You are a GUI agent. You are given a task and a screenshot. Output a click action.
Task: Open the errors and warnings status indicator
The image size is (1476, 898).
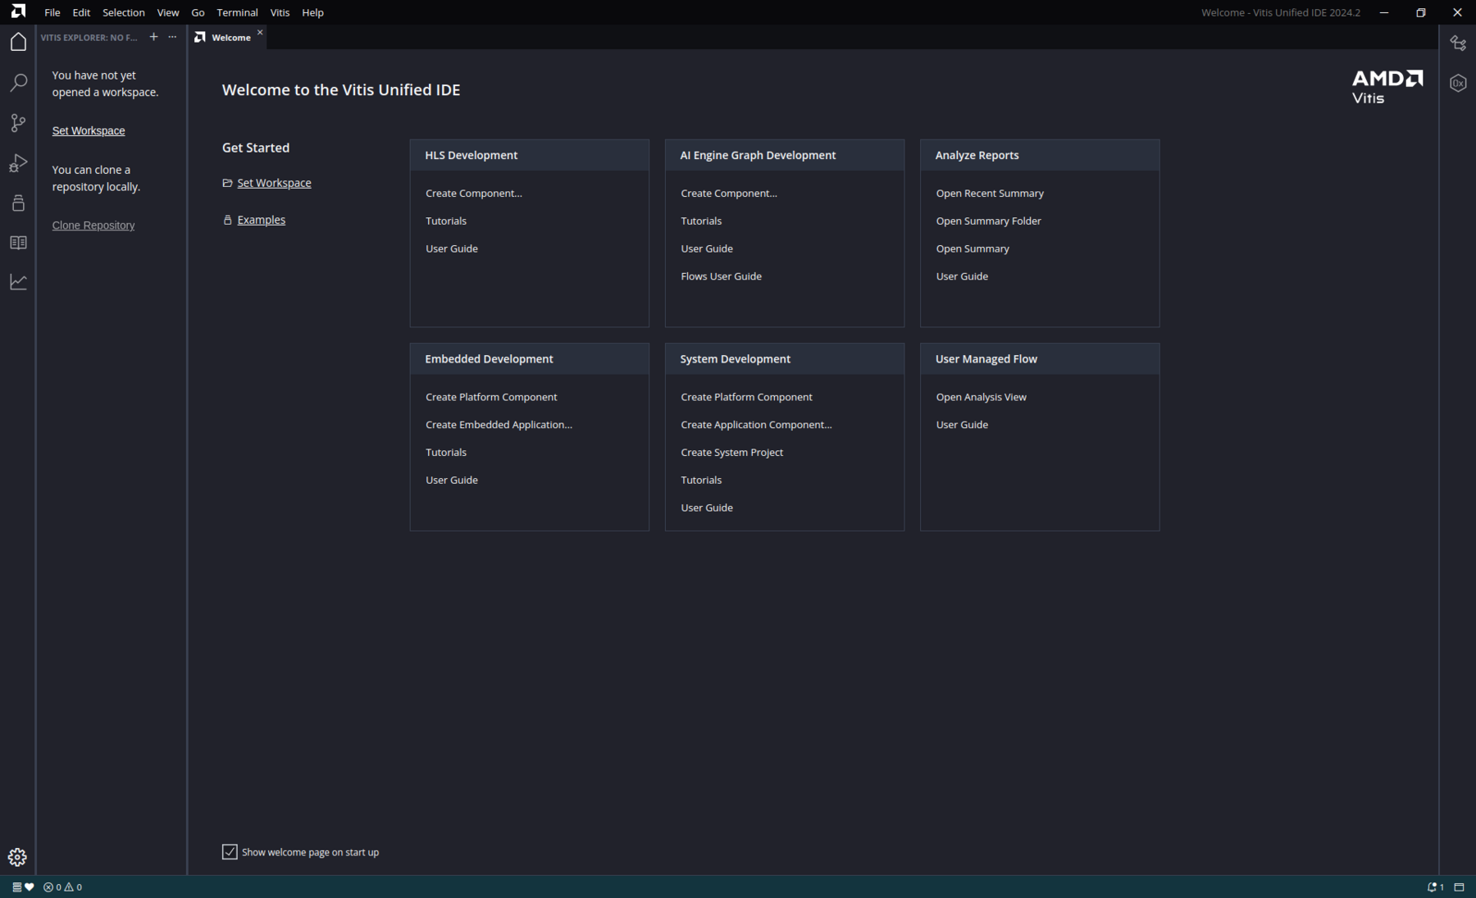click(x=62, y=887)
